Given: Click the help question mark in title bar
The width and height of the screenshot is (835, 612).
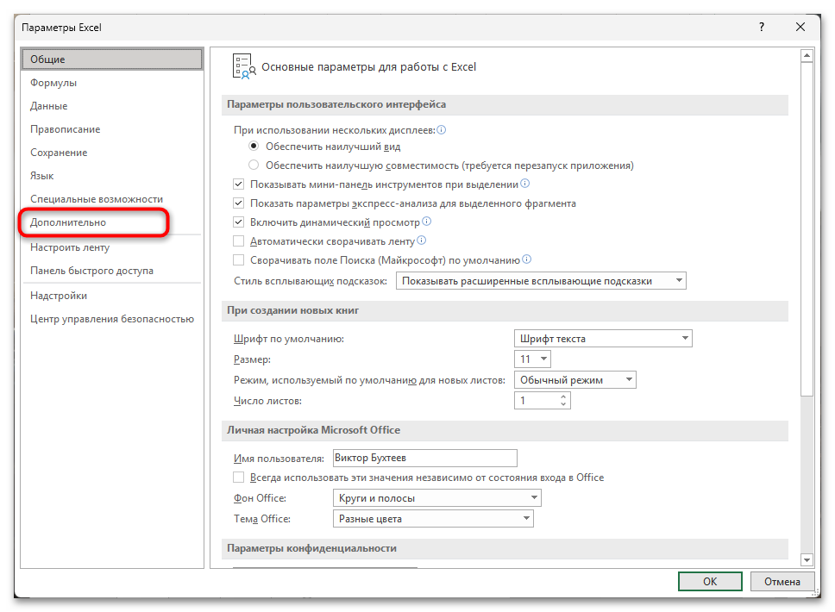Looking at the screenshot, I should tap(761, 28).
